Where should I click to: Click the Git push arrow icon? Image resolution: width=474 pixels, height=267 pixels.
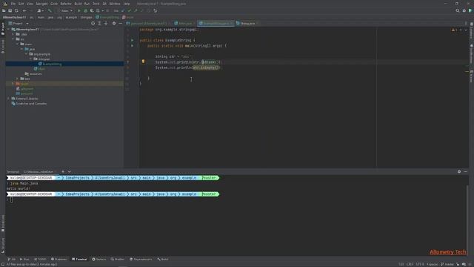[136, 10]
